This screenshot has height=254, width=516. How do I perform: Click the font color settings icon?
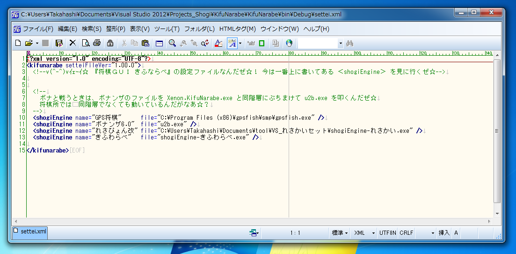pyautogui.click(x=218, y=43)
